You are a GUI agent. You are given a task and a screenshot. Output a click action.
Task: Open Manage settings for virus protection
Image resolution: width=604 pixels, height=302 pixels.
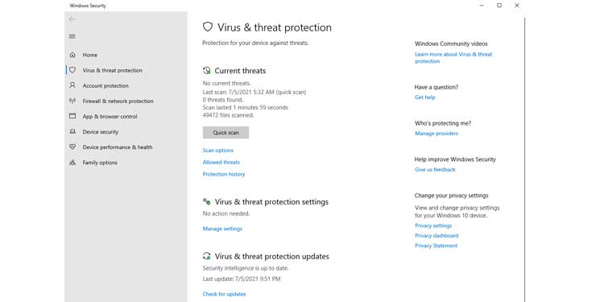pos(222,229)
